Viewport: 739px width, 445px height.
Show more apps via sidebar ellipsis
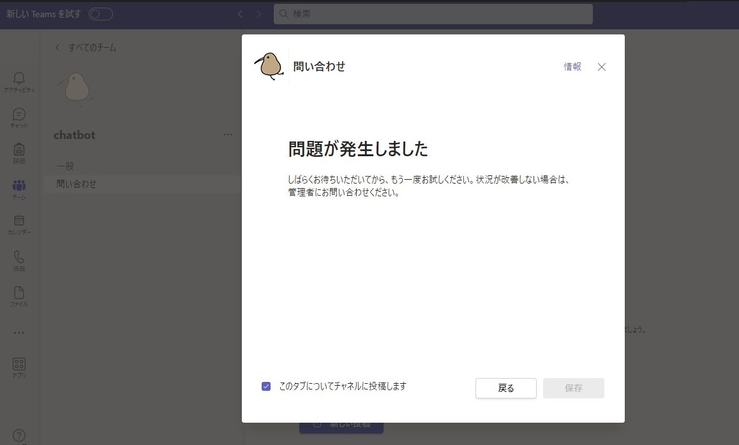coord(19,333)
